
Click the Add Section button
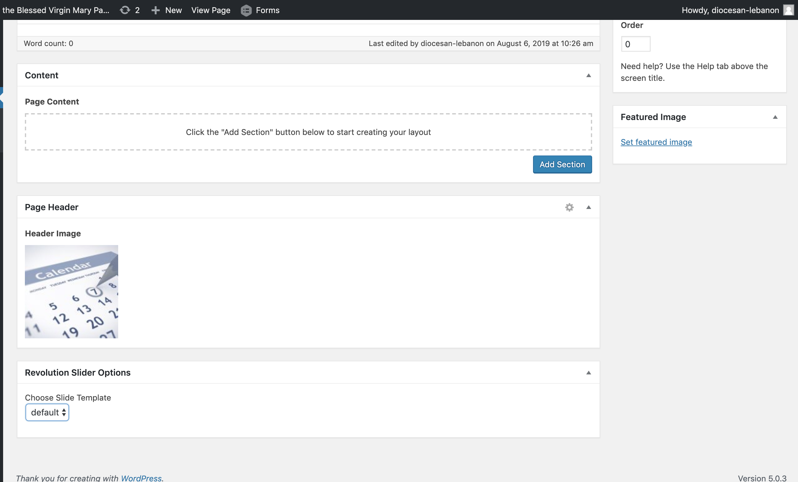tap(562, 165)
